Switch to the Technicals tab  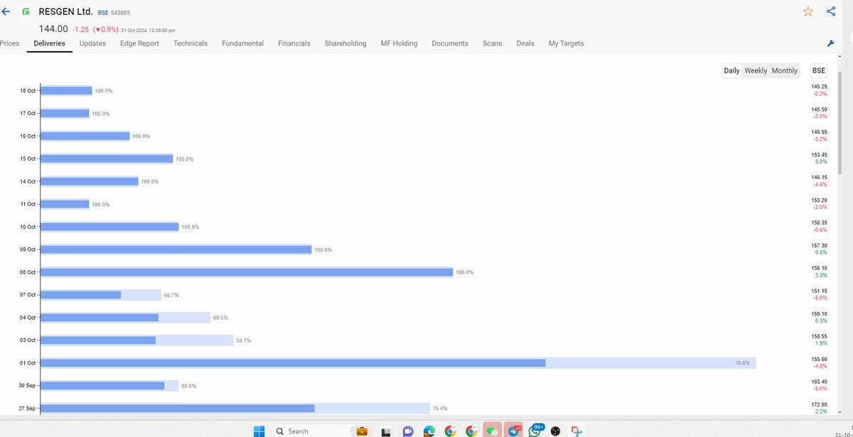191,43
